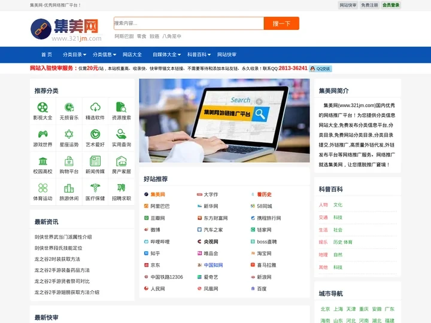Viewport: 431px width, 323px height.
Task: Open the 体育运动 category icon
Action: 43,188
